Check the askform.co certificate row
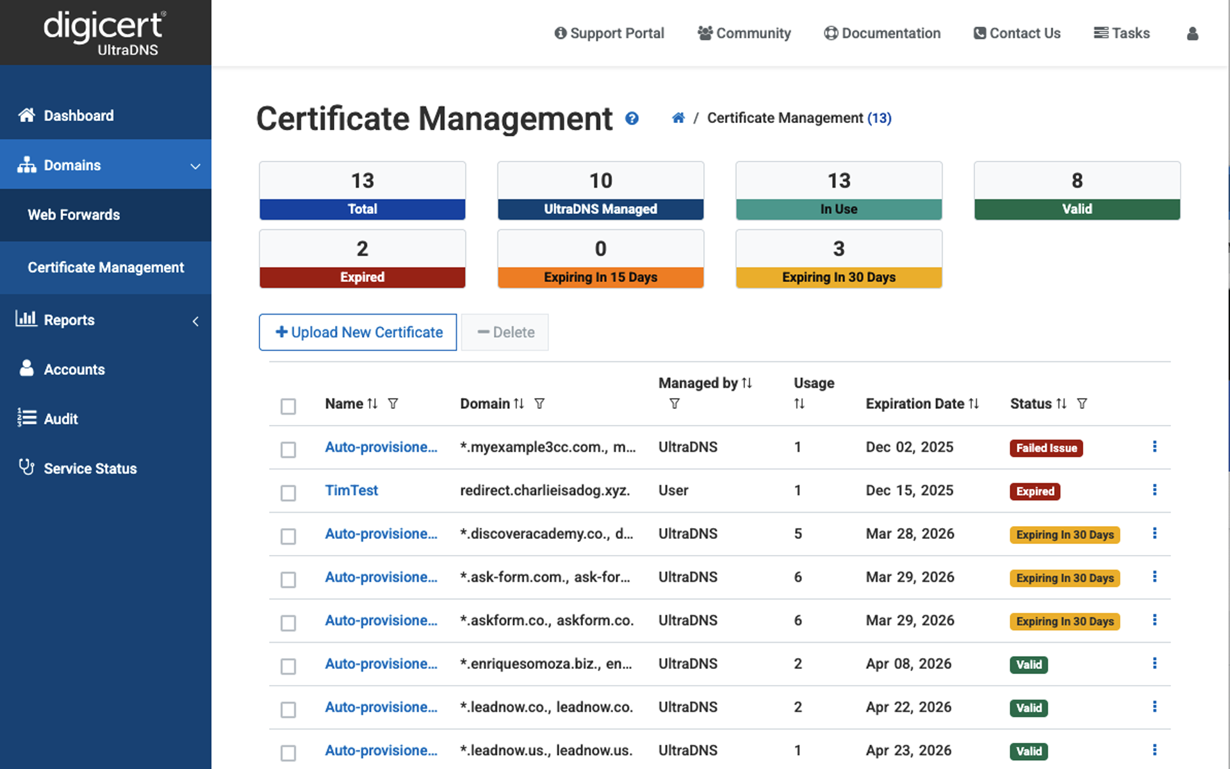This screenshot has height=769, width=1230. [288, 622]
